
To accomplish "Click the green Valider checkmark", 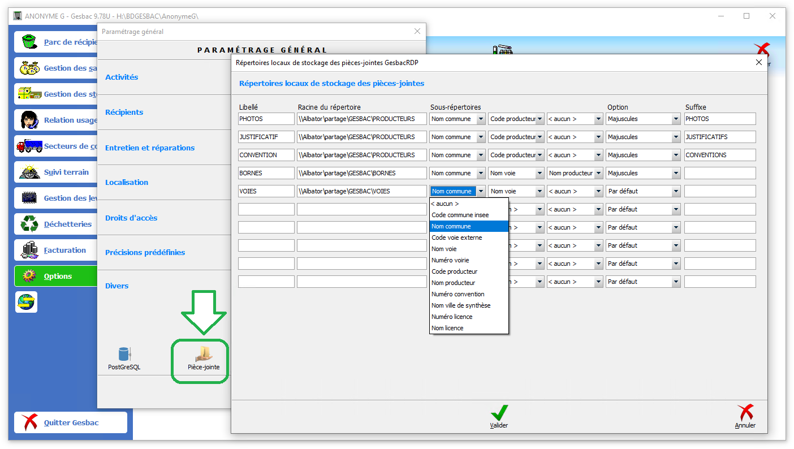I will 499,414.
